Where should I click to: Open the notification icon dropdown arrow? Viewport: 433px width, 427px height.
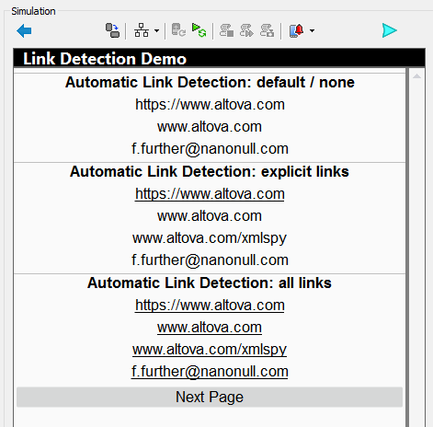point(312,30)
